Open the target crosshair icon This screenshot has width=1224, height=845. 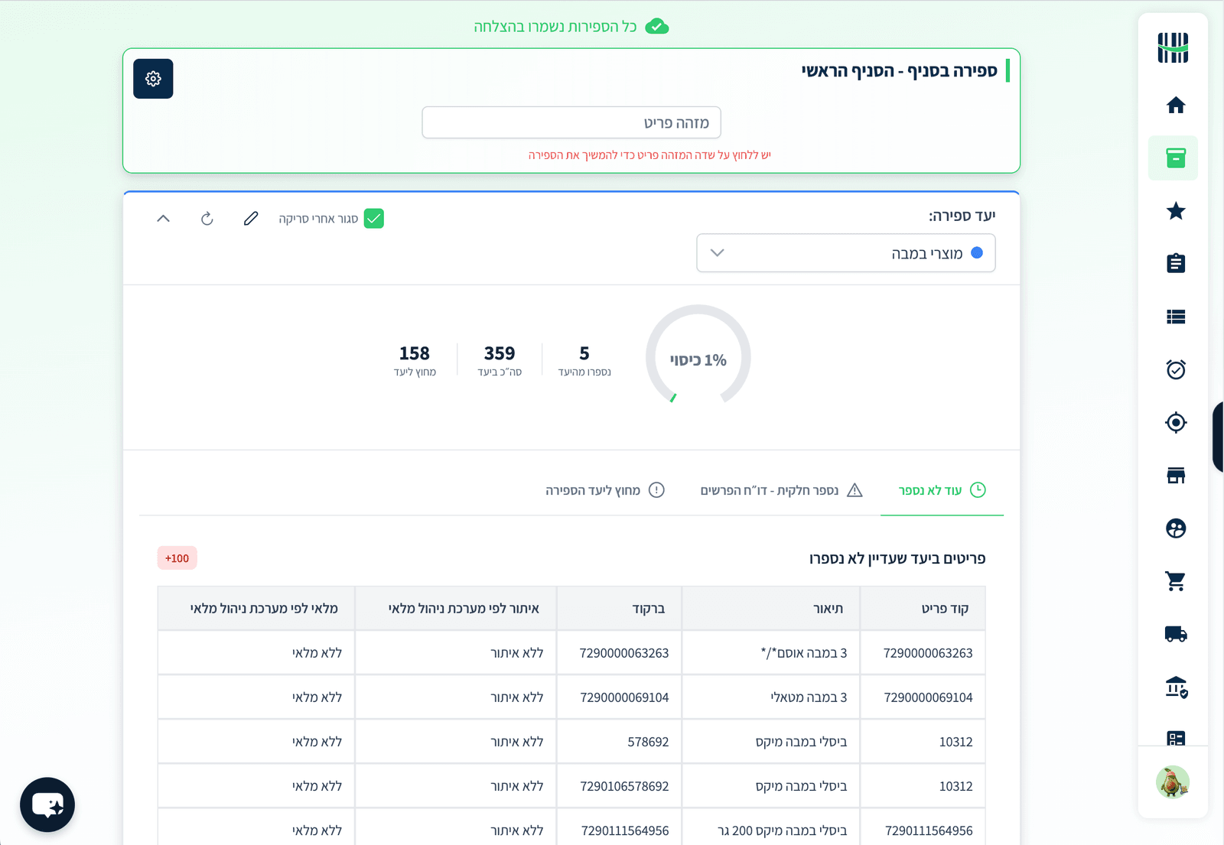1176,422
